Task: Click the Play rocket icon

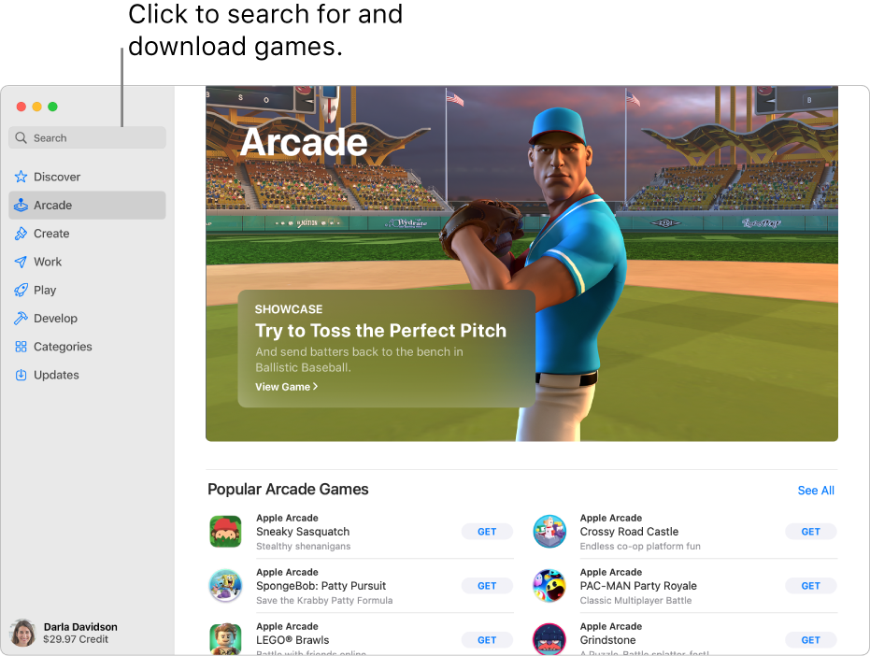Action: click(21, 290)
